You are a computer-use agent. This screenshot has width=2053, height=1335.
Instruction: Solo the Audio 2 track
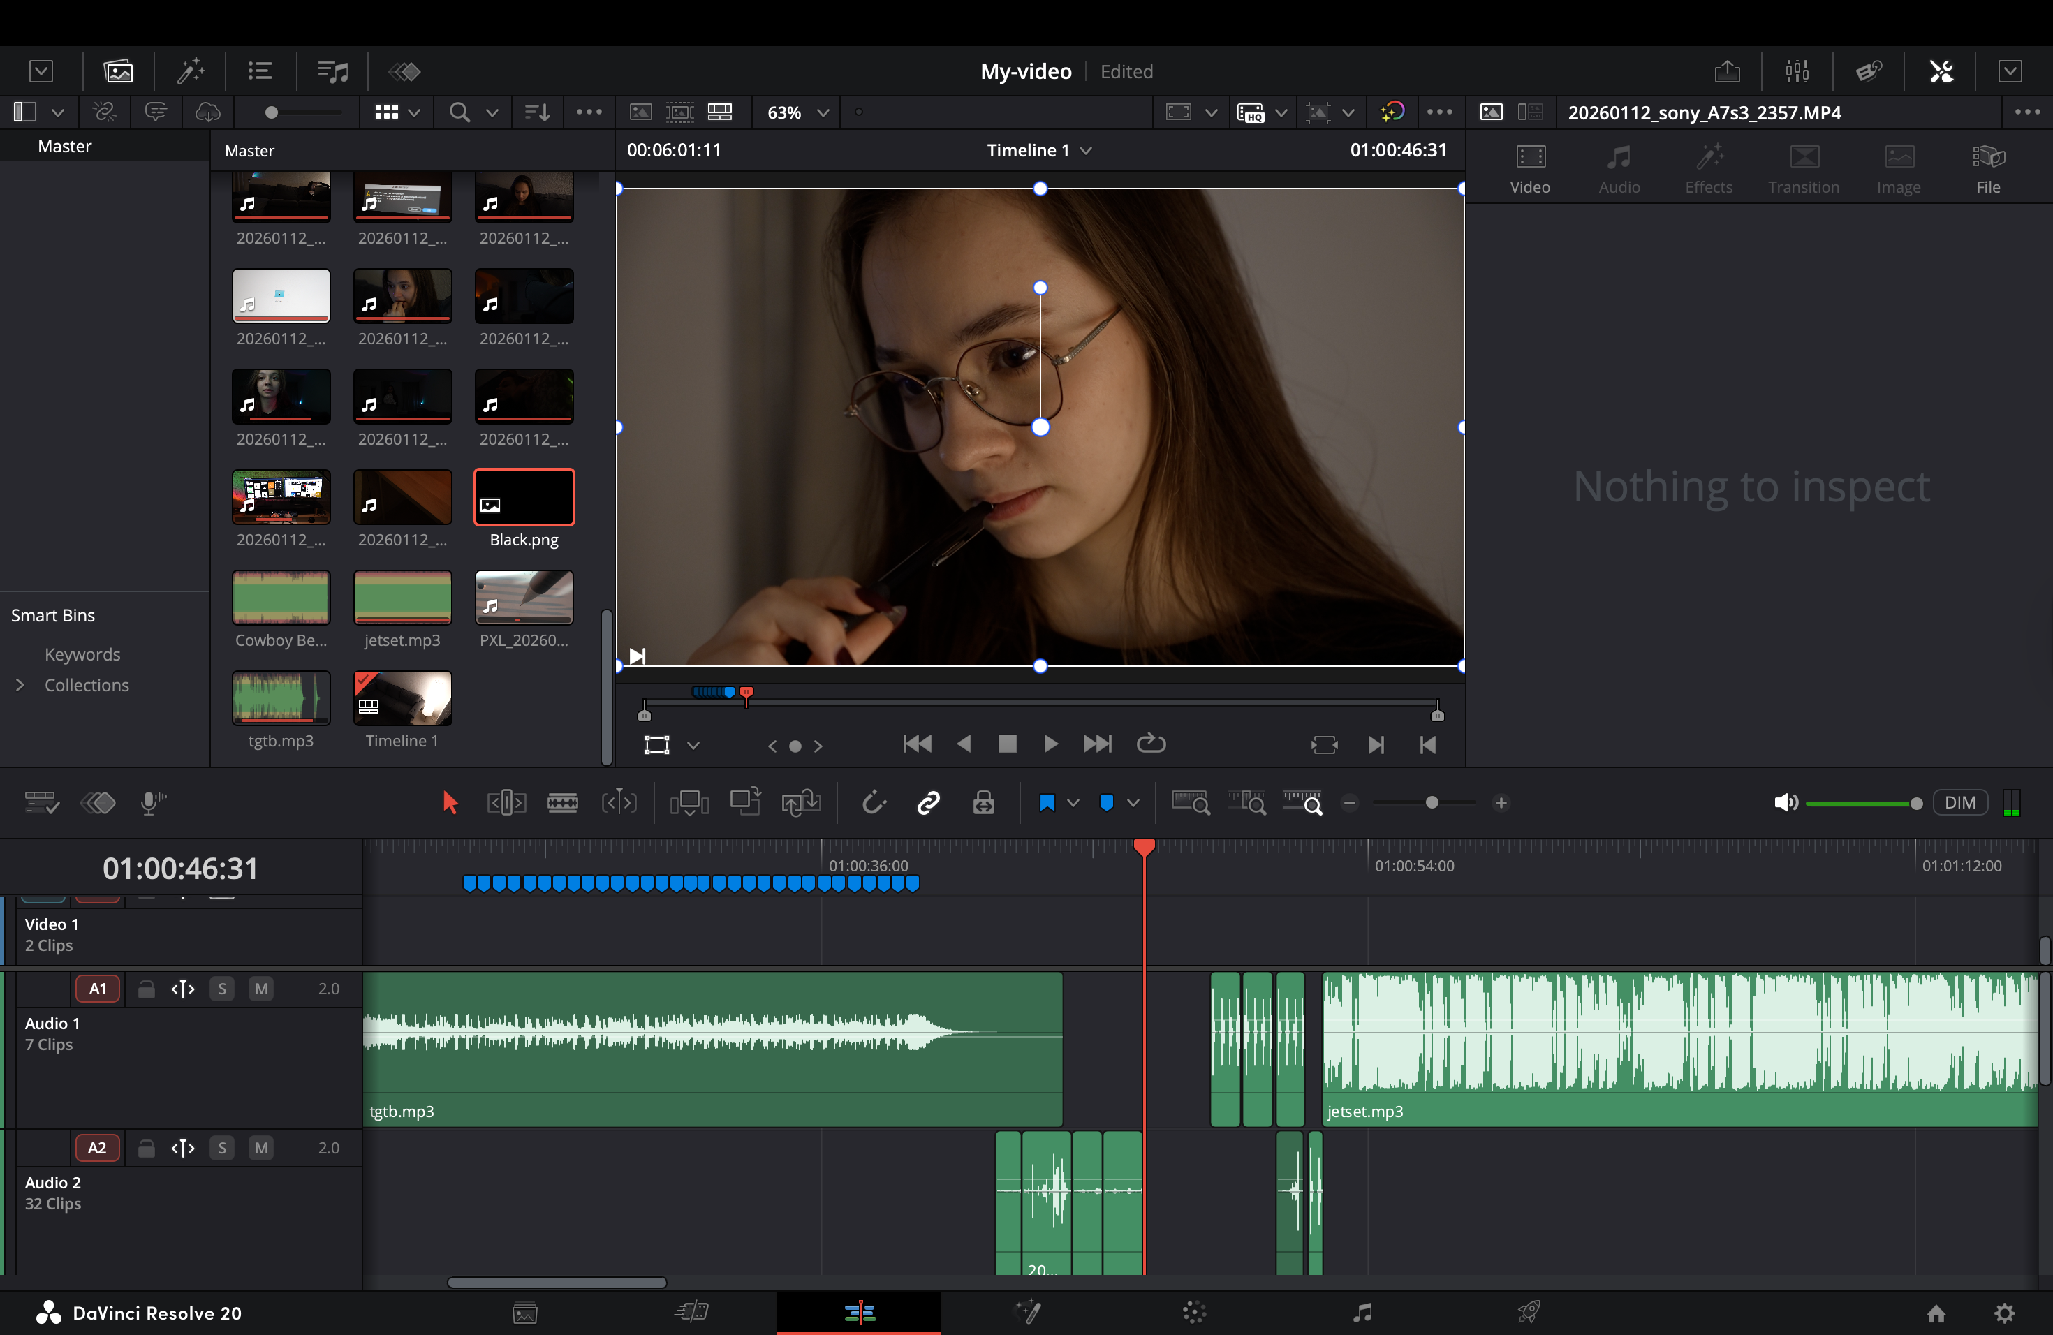[x=221, y=1147]
